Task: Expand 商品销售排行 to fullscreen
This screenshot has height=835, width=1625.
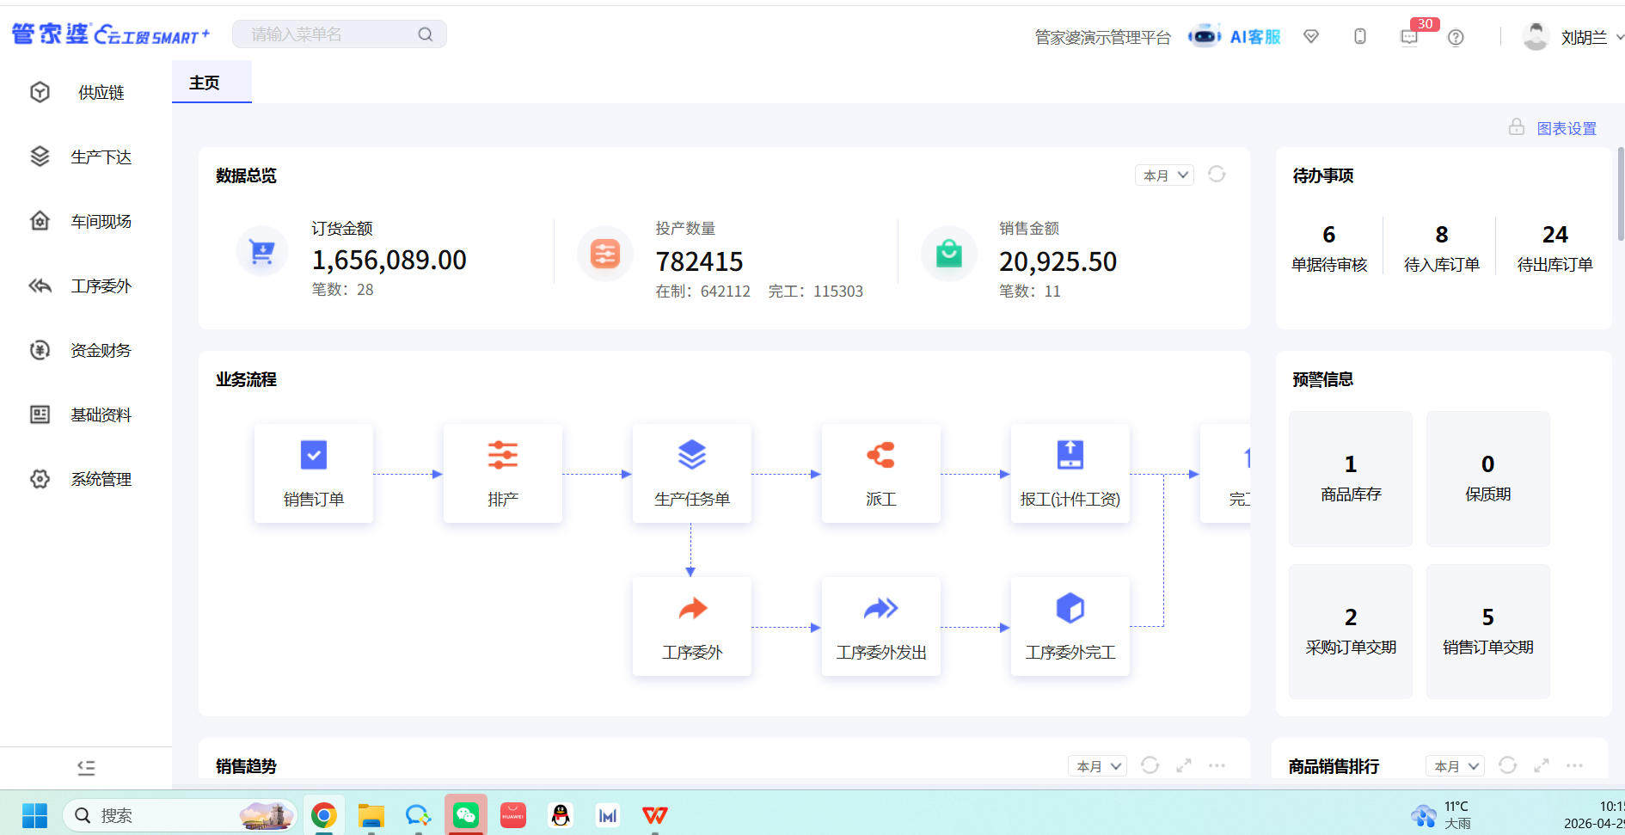Action: [1542, 765]
